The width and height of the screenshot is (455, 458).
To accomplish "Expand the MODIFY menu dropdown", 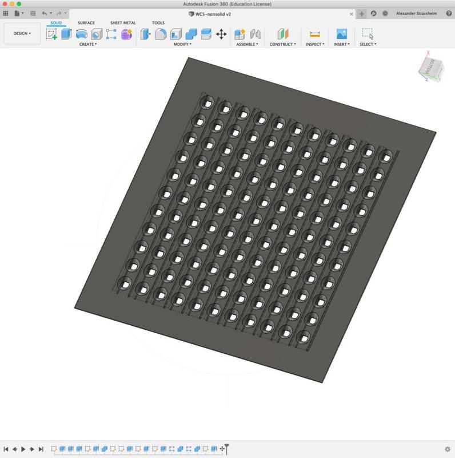I will (x=182, y=44).
